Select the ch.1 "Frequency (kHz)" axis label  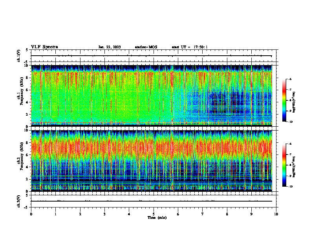22,90
